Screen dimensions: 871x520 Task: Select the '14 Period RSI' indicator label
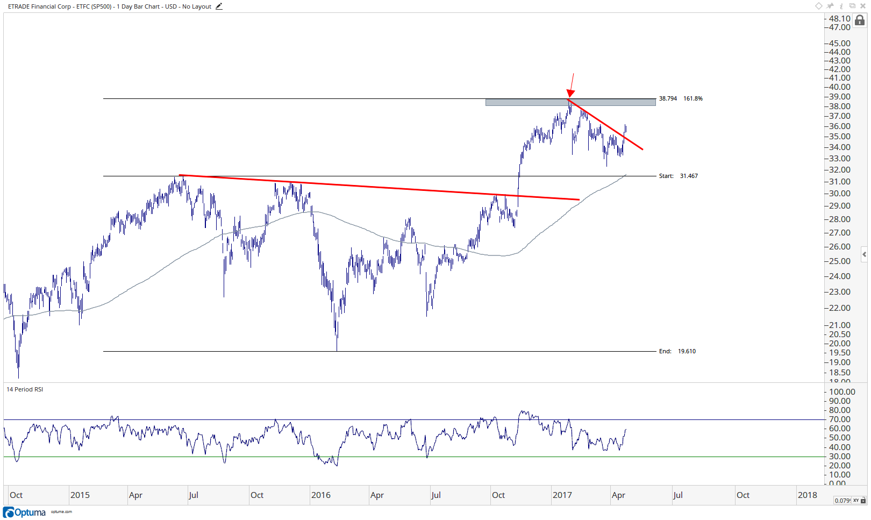25,389
